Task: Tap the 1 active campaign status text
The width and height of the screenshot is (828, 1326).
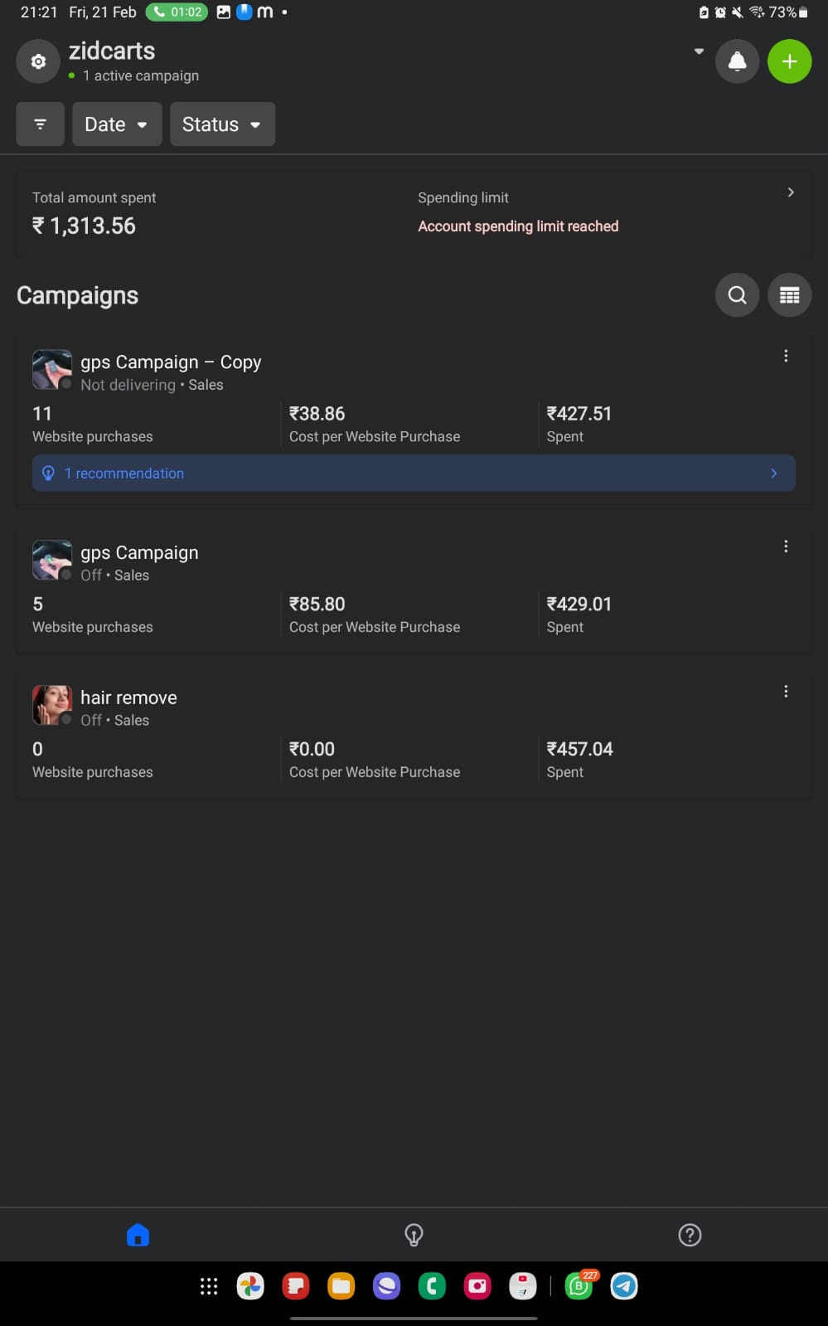Action: point(141,75)
